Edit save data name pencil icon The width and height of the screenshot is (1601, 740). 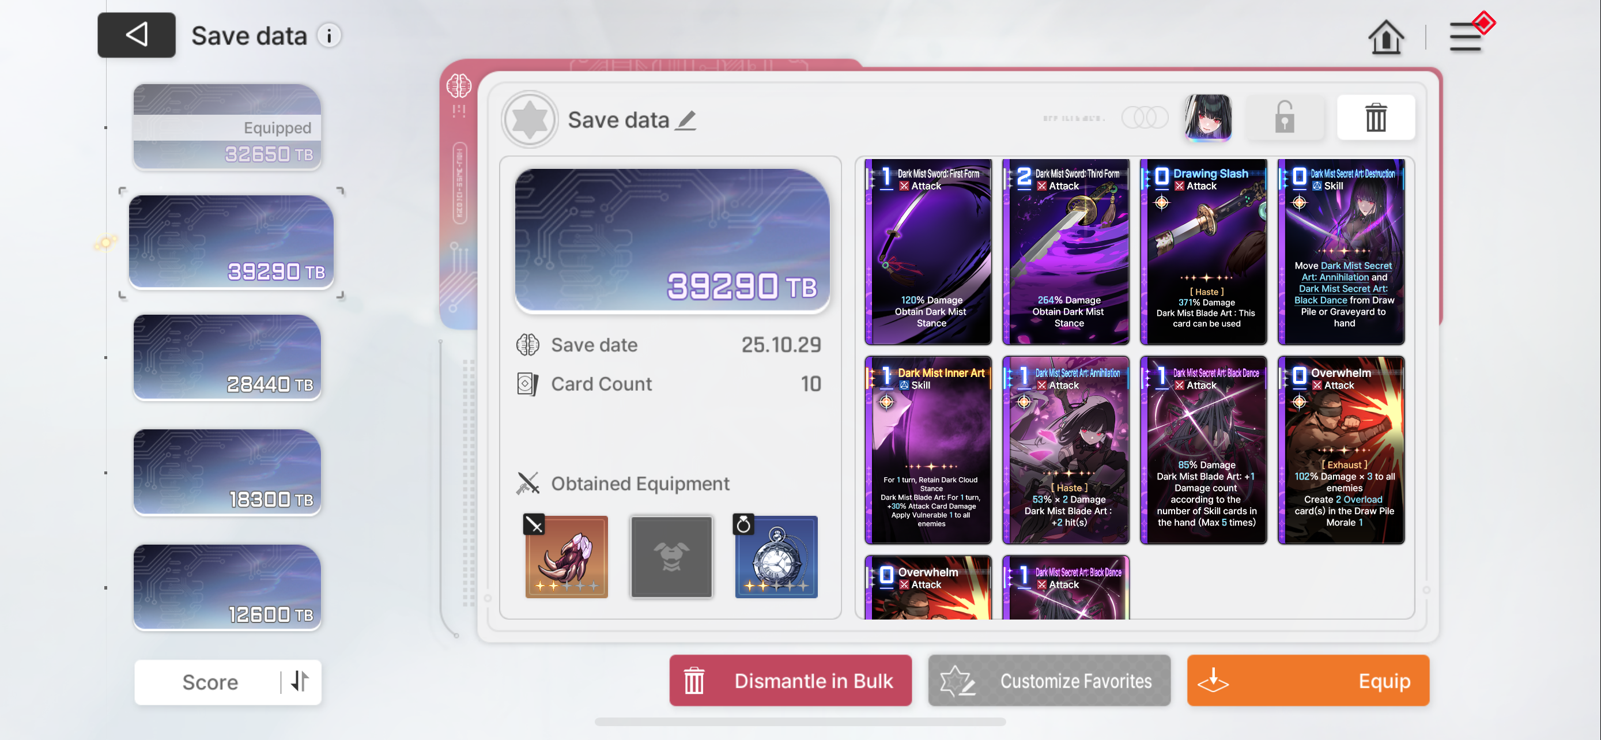pos(686,119)
